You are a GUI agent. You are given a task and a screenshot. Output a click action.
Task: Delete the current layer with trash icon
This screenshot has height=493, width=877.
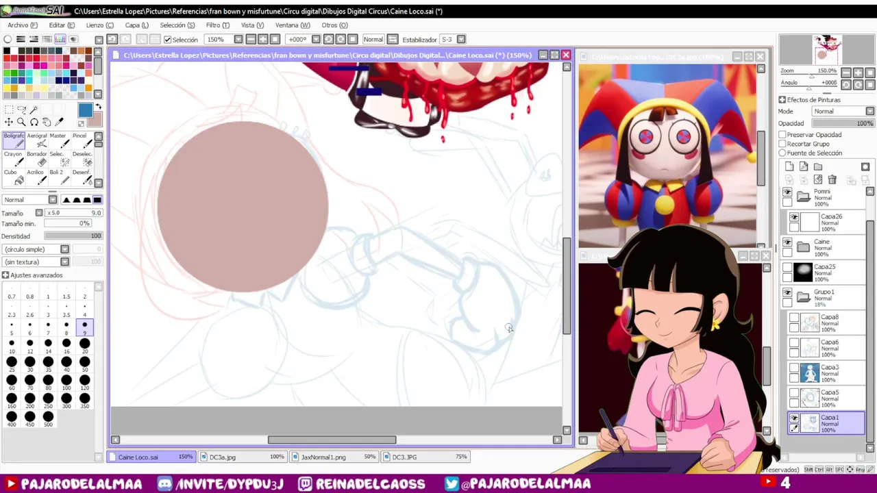click(x=832, y=180)
